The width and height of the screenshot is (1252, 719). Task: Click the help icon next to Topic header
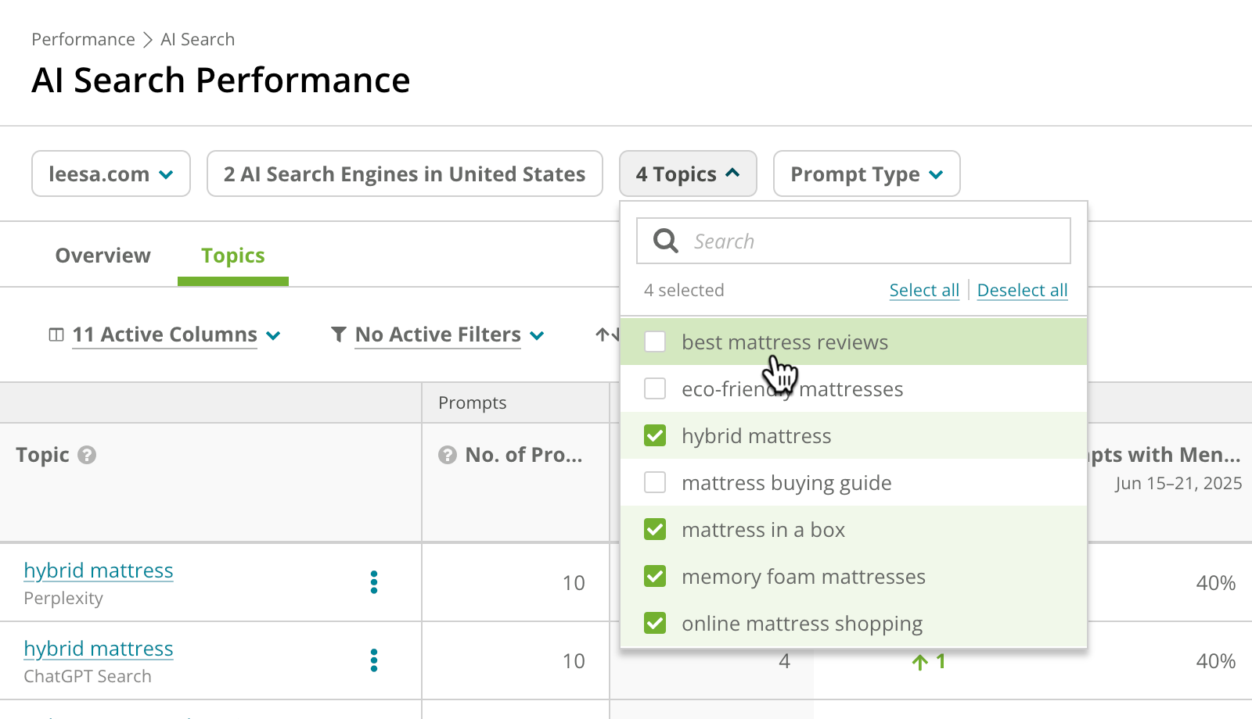pyautogui.click(x=87, y=455)
